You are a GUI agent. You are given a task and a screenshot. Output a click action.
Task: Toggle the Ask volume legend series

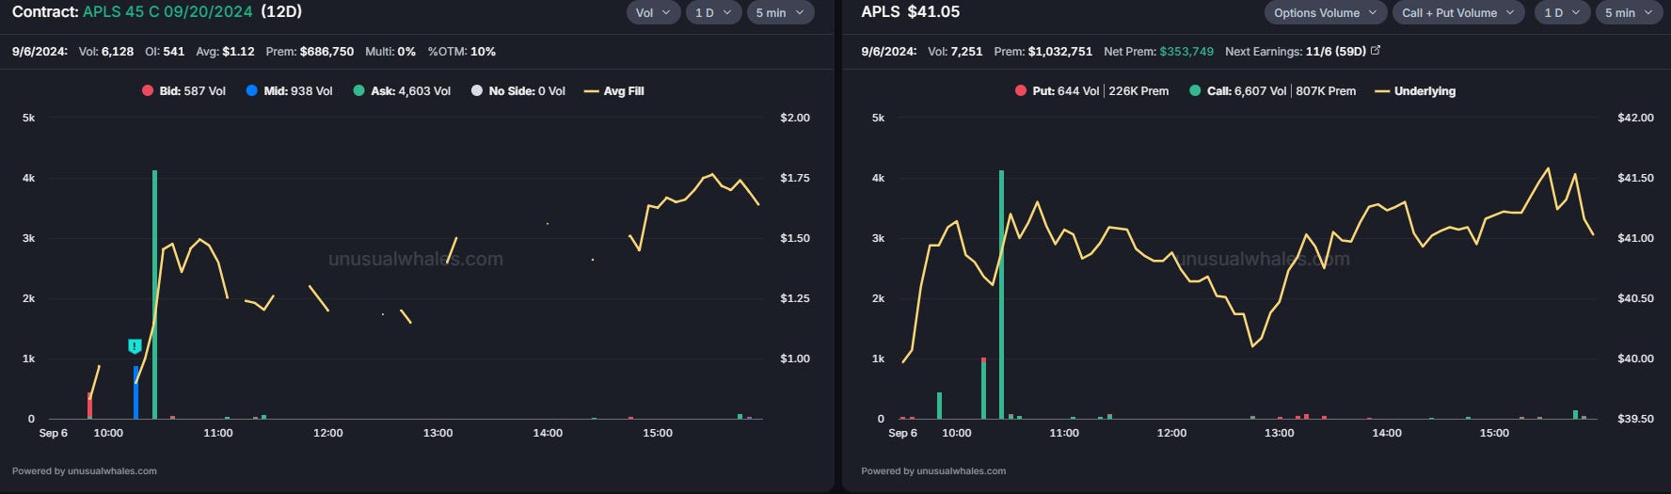pyautogui.click(x=402, y=91)
